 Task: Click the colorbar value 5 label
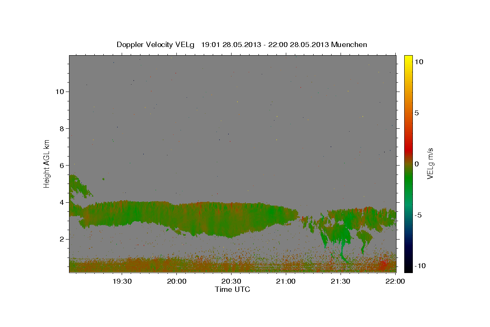click(x=417, y=113)
